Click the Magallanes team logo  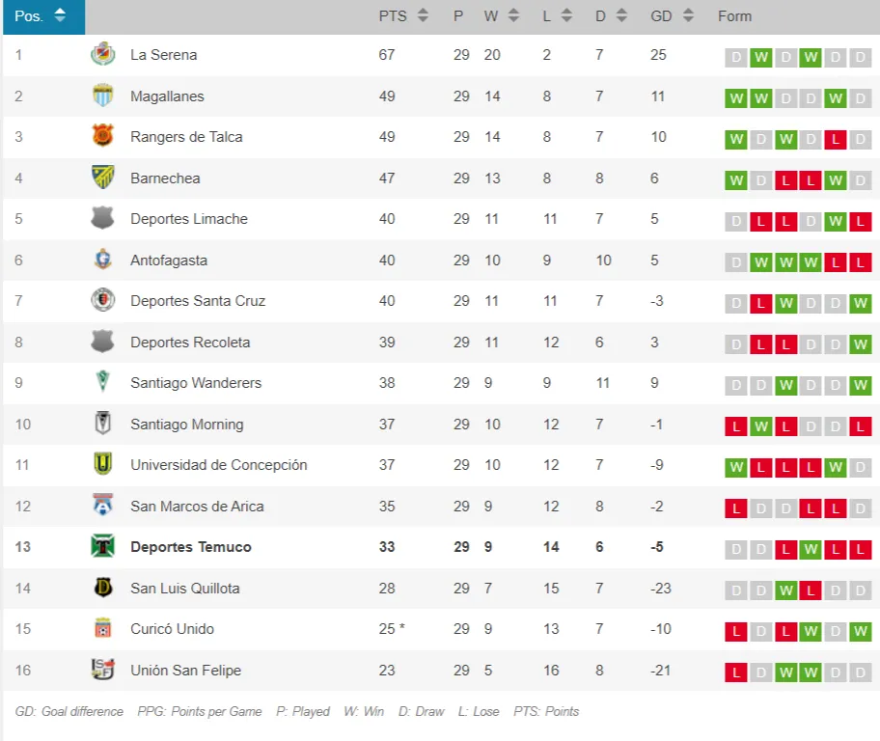pyautogui.click(x=102, y=96)
